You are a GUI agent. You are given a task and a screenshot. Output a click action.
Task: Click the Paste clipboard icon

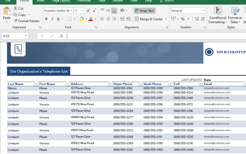[7, 11]
